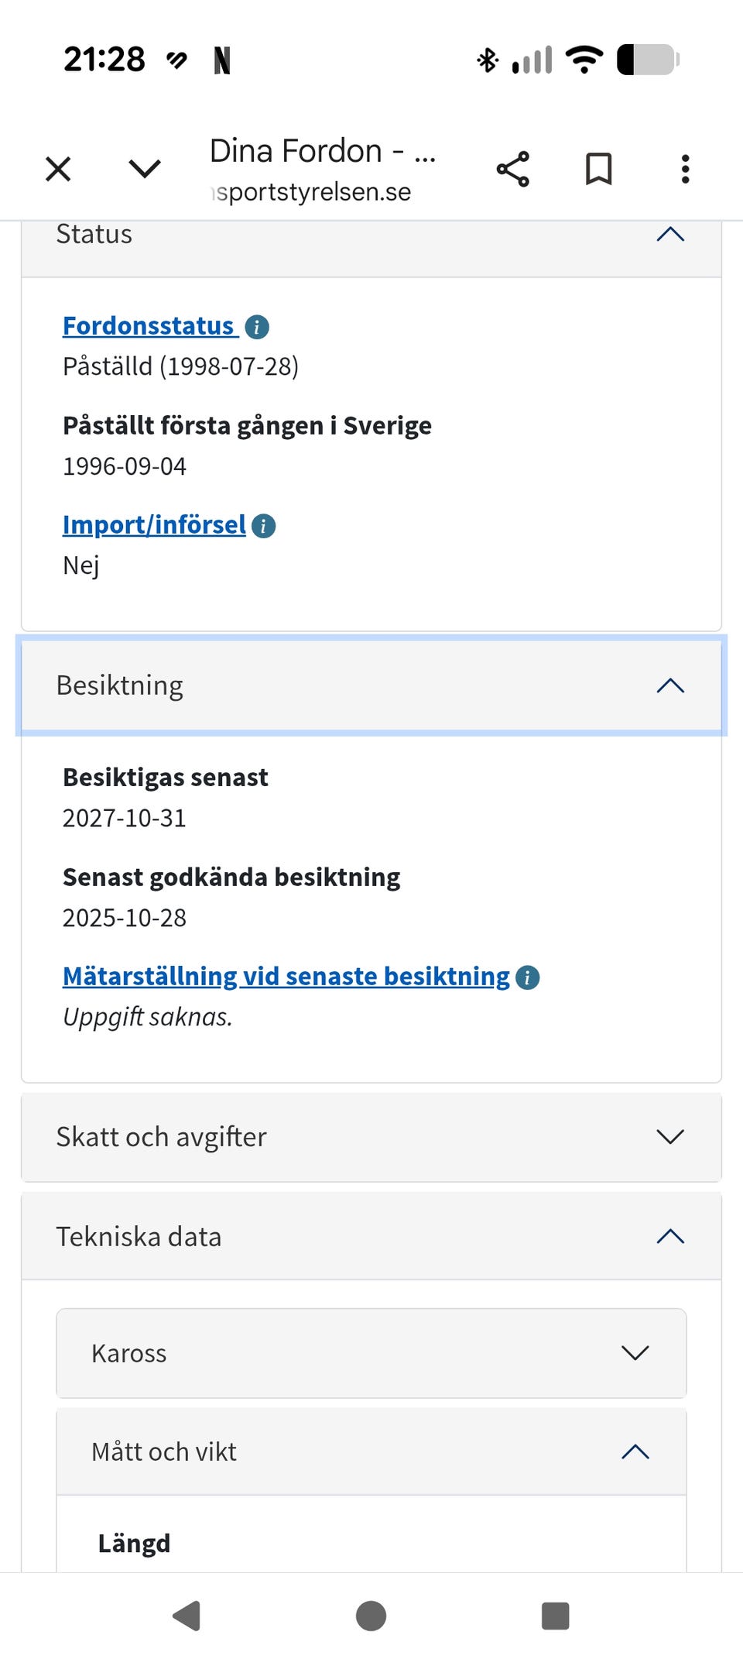743x1659 pixels.
Task: Expand the Kaross subsection
Action: tap(635, 1353)
